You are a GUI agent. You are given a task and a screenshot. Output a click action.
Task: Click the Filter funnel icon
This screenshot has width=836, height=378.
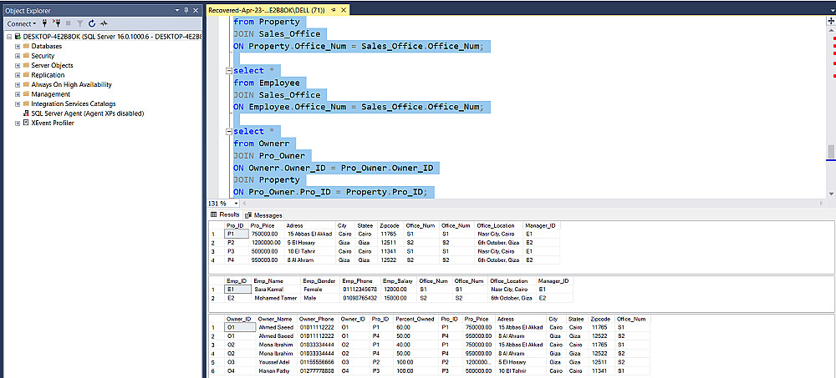[80, 23]
